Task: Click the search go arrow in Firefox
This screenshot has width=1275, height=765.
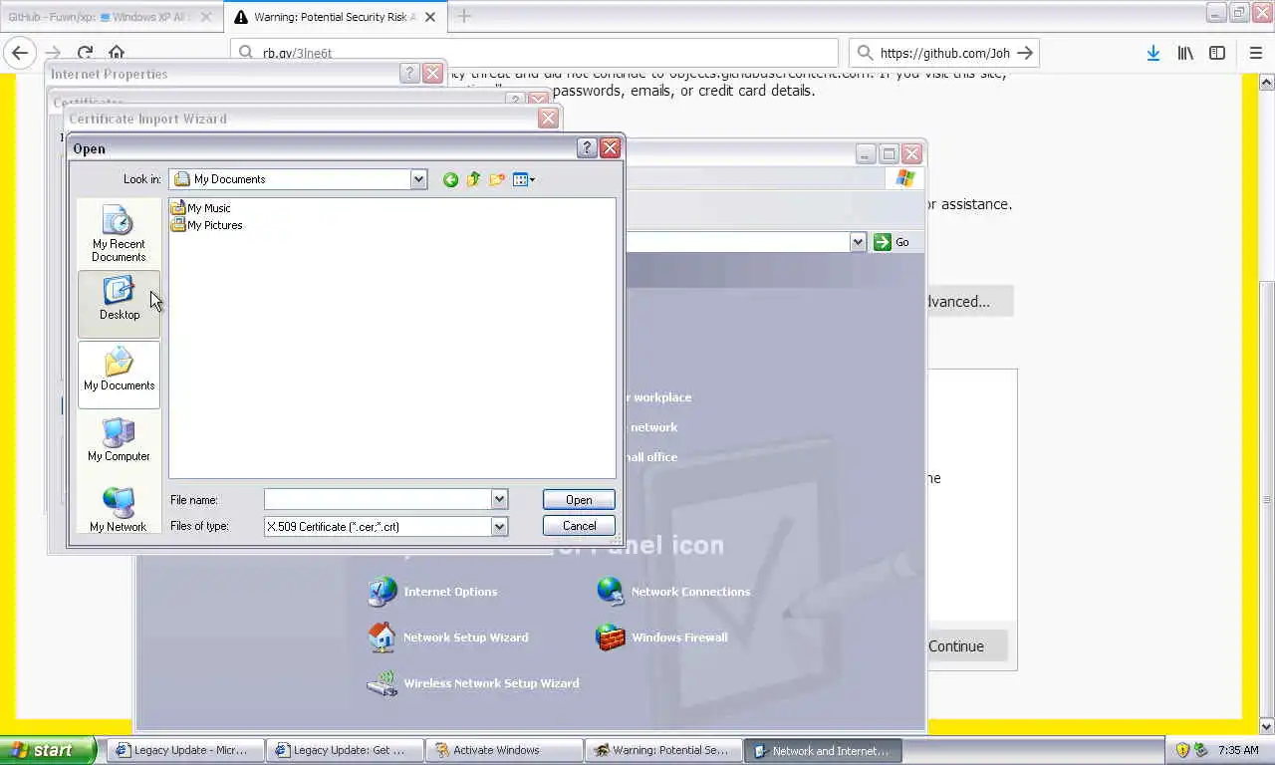Action: pos(1025,53)
